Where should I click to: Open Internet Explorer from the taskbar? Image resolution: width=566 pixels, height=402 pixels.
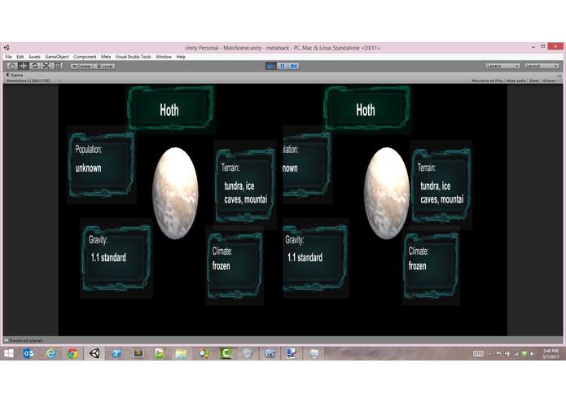pyautogui.click(x=50, y=353)
